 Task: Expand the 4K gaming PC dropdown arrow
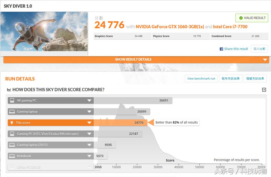point(89,100)
